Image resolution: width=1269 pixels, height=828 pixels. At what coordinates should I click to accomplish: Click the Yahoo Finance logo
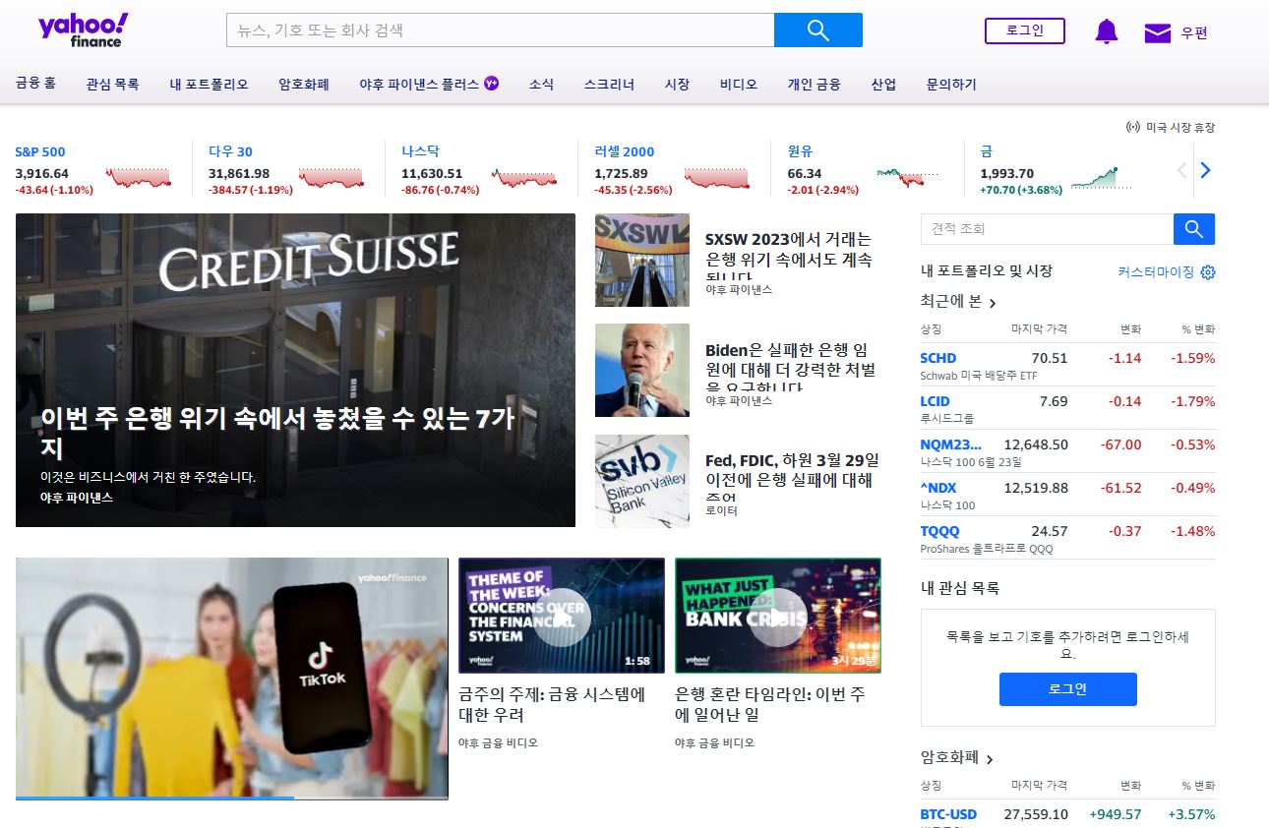(x=83, y=30)
